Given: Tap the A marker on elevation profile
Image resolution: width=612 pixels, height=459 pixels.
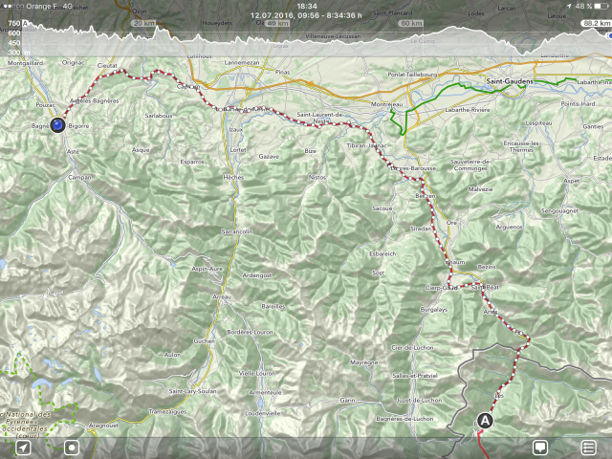Looking at the screenshot, I should pos(26,23).
